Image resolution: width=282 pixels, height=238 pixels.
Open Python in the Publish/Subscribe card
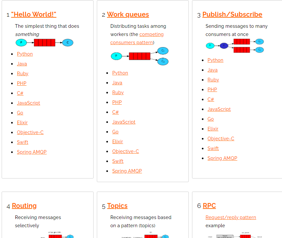(x=216, y=60)
